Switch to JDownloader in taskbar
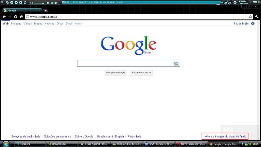 [x=62, y=144]
